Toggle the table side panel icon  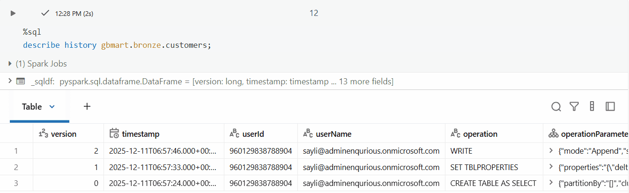[x=610, y=107]
